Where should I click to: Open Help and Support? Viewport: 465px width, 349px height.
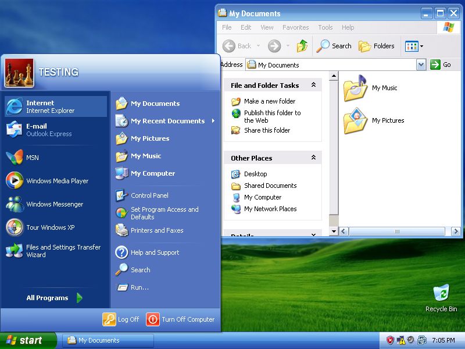tap(166, 252)
